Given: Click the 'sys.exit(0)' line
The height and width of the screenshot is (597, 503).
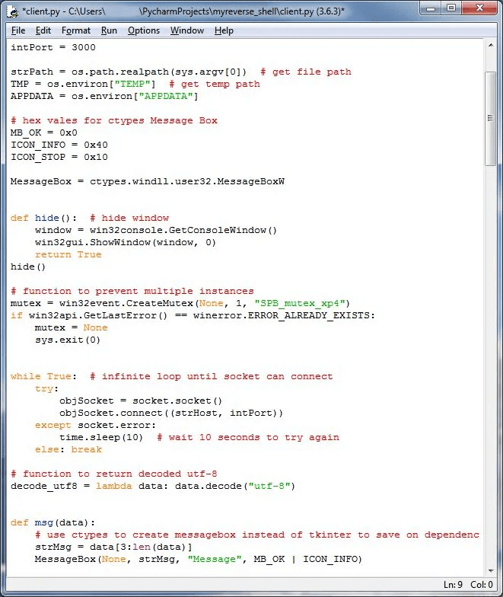Looking at the screenshot, I should (68, 340).
